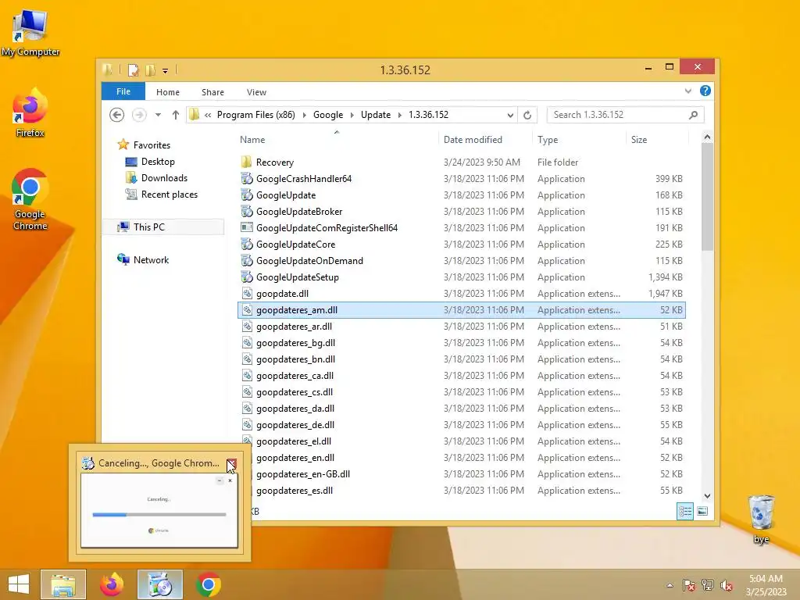
Task: Open Desktop in the navigation pane
Action: pos(158,162)
